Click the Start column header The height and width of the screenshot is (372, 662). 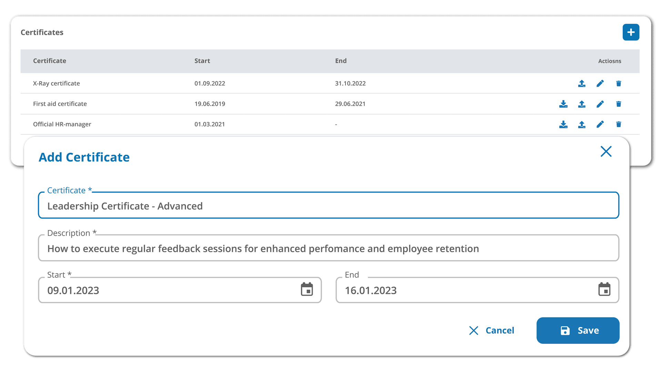[202, 61]
